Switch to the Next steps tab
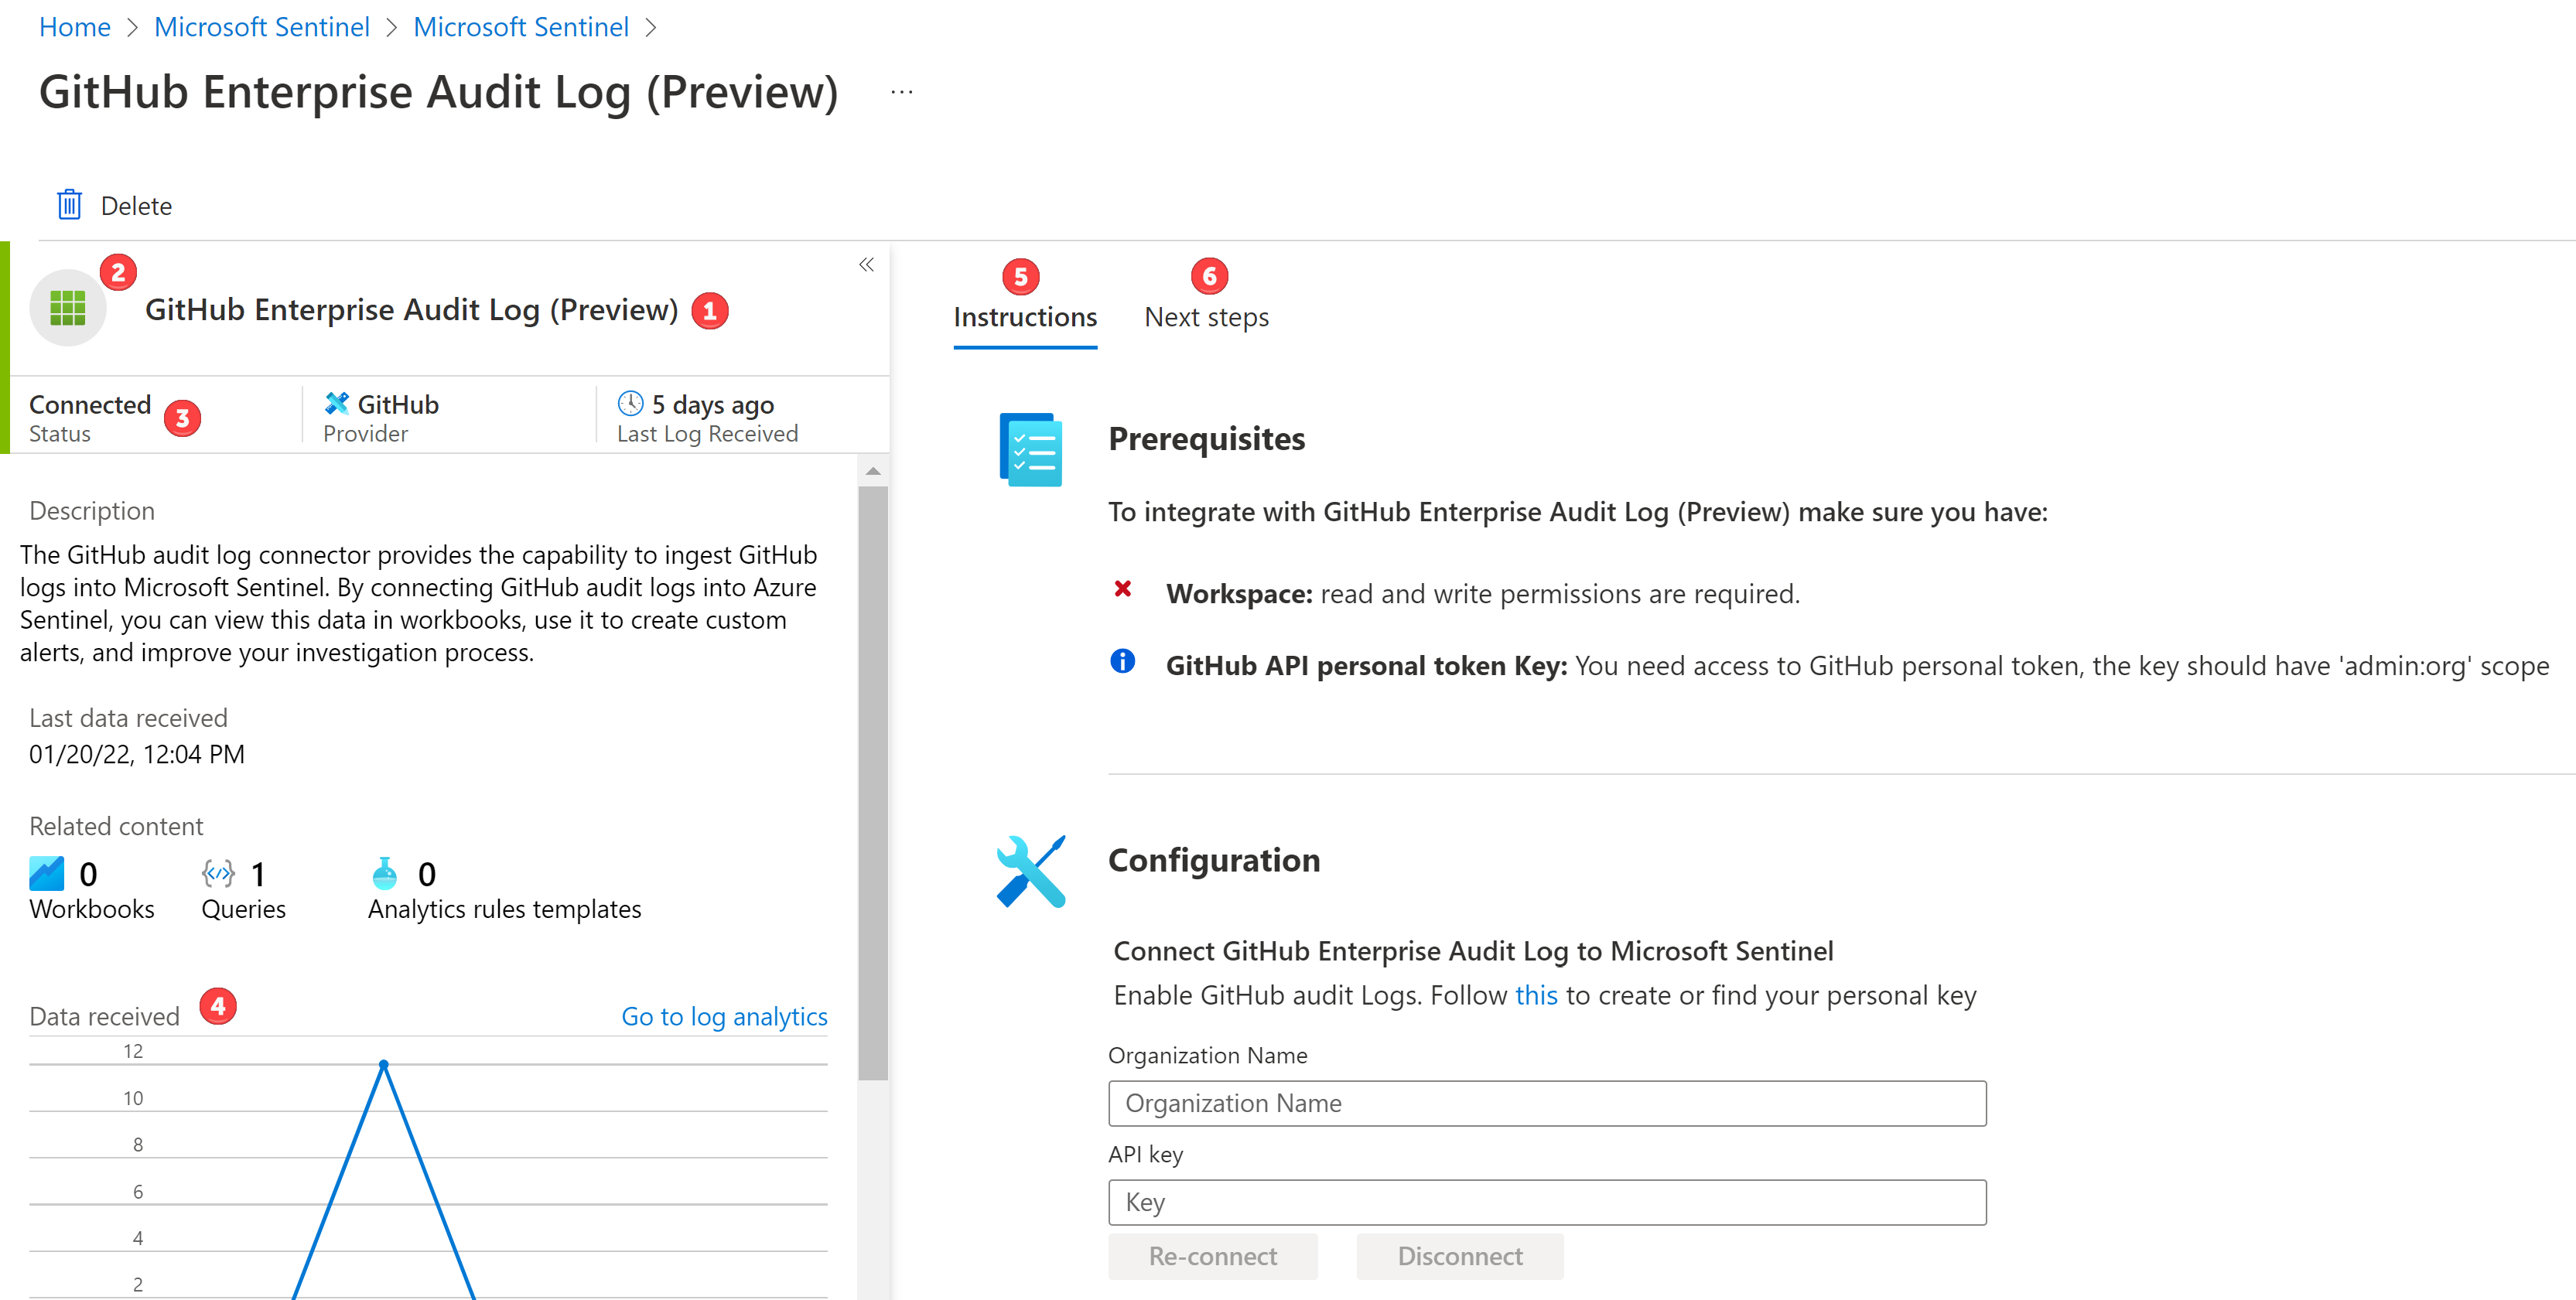This screenshot has height=1300, width=2576. pyautogui.click(x=1205, y=317)
